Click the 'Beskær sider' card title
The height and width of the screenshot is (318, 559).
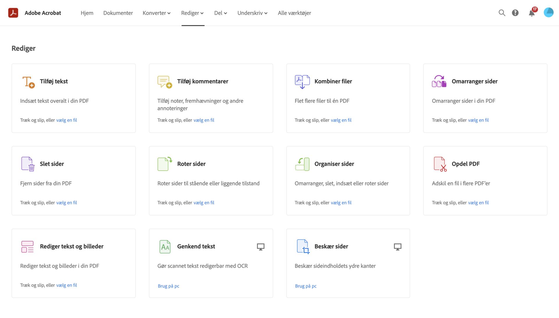coord(331,246)
